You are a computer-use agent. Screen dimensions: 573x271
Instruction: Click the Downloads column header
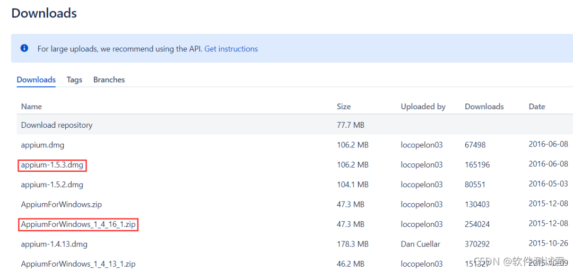coord(484,107)
